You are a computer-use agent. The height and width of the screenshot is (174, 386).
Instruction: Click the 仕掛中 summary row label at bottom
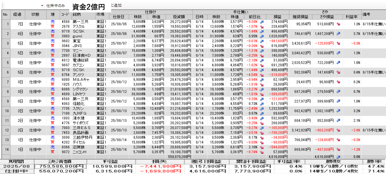tap(17, 171)
